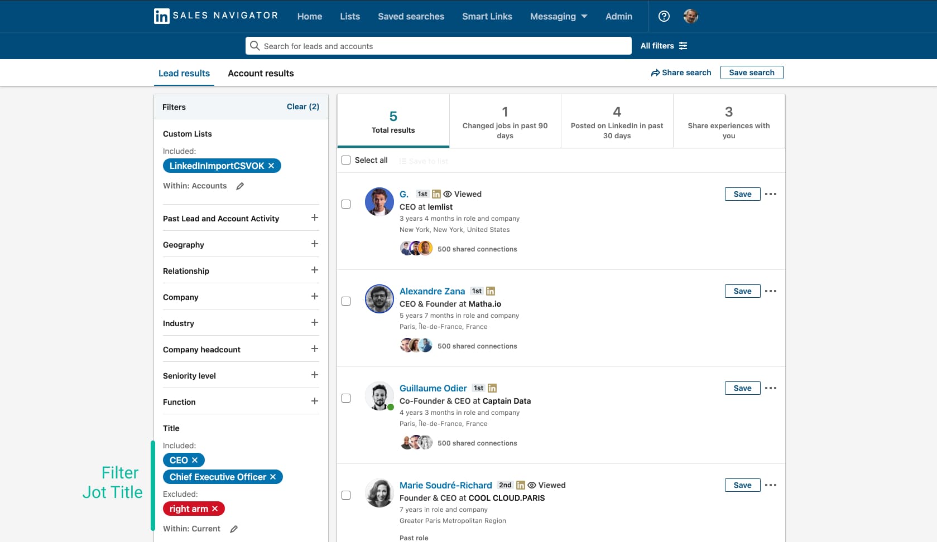Click LinkedIn badge beside Marie Soudré-Richard
This screenshot has width=937, height=542.
click(521, 485)
